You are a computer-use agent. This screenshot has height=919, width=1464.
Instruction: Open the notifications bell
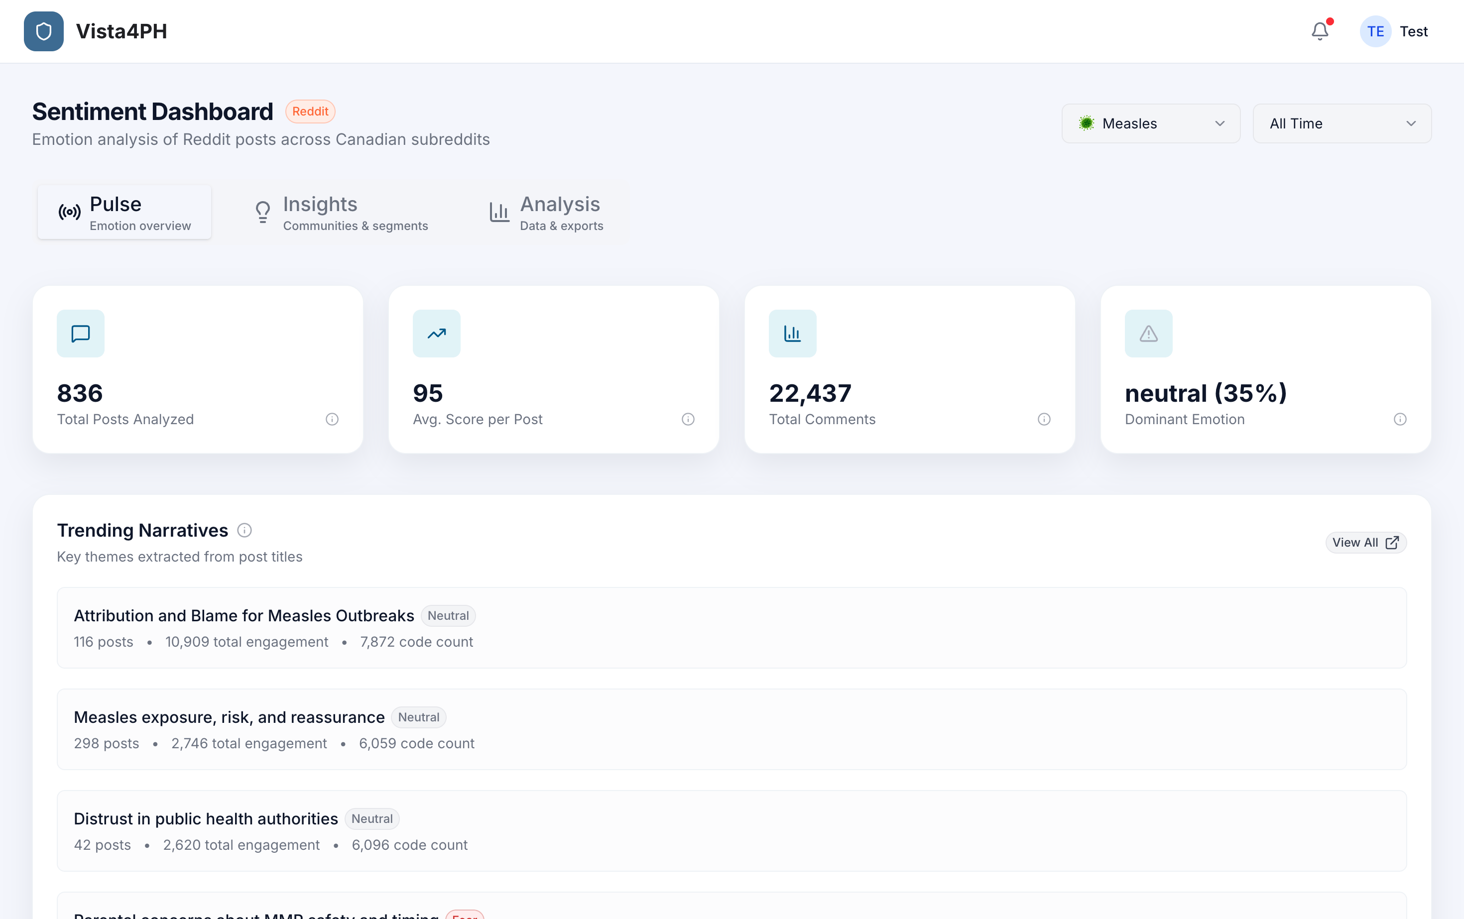click(x=1320, y=31)
